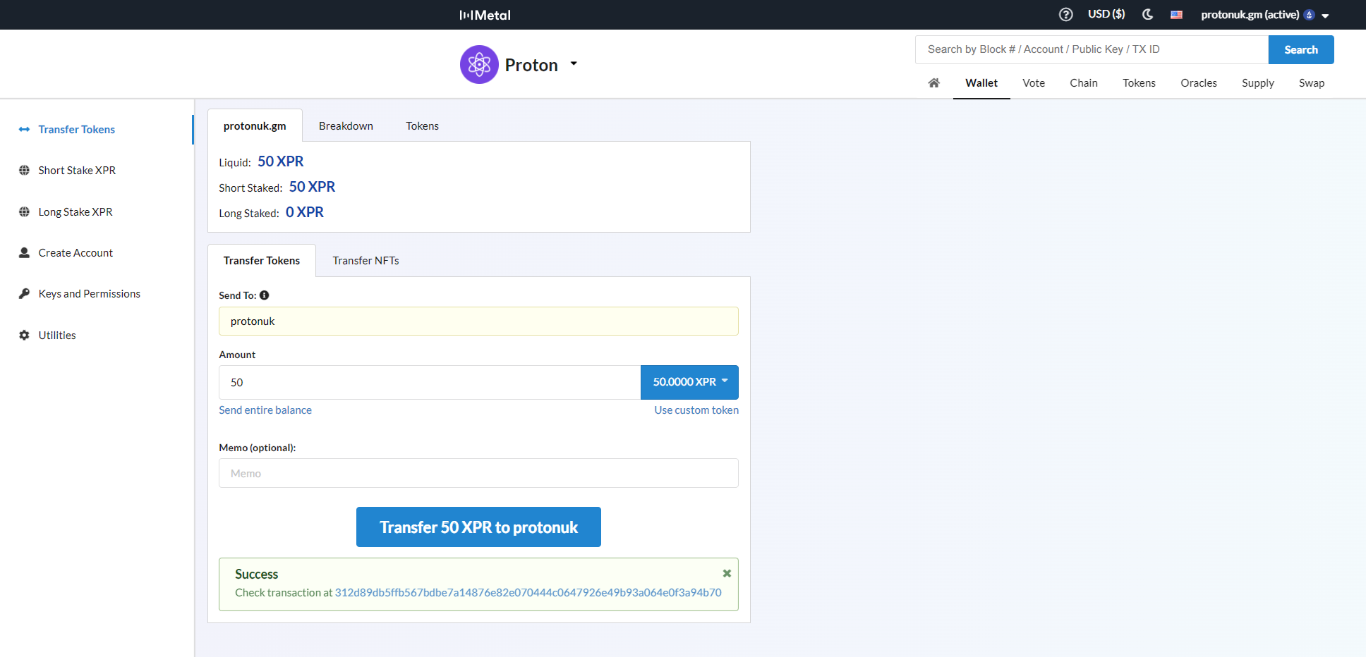This screenshot has width=1366, height=657.
Task: Click the Long Staked 0 XPR value
Action: (305, 212)
